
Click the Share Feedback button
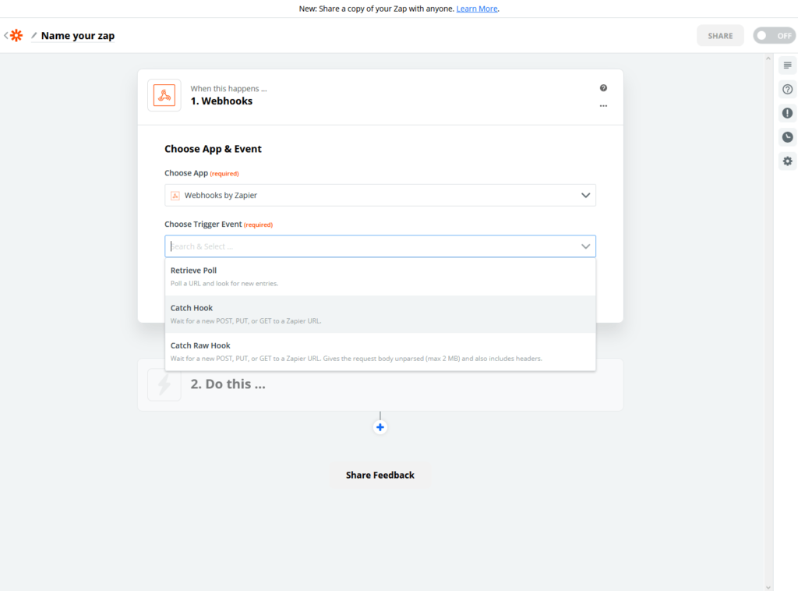click(380, 475)
